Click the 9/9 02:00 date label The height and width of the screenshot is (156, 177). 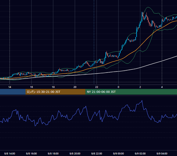[140, 153]
